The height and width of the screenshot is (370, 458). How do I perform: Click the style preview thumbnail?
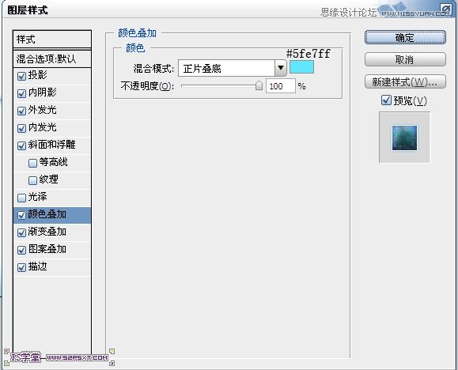pos(404,138)
